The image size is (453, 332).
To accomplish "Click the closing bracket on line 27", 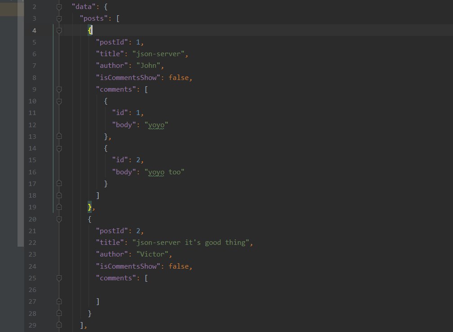I will 98,302.
